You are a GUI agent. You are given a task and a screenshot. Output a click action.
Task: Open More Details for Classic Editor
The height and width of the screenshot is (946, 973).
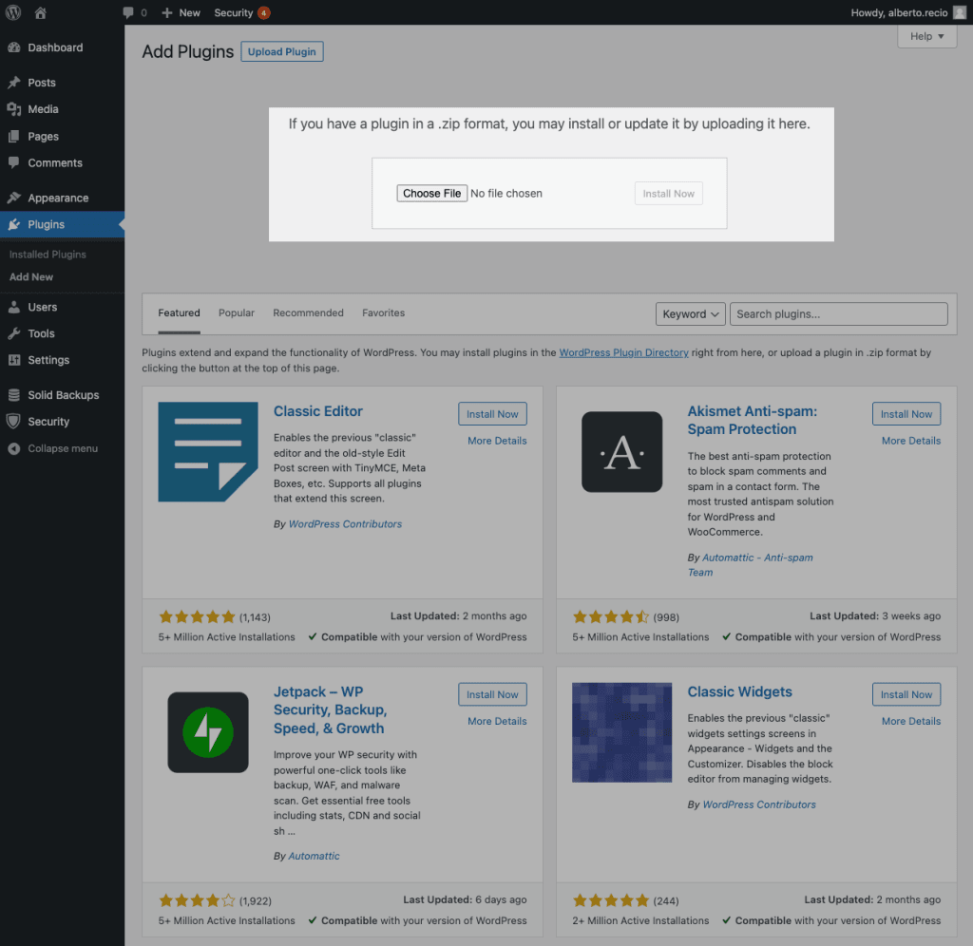[x=497, y=441]
